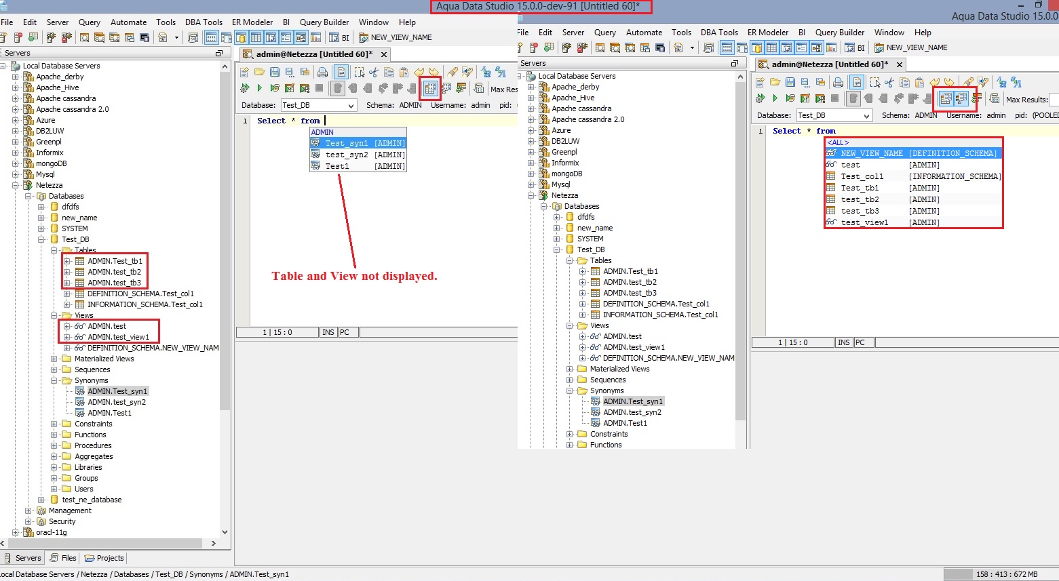Click the New Script icon in right window's editor toolbar
Image resolution: width=1059 pixels, height=581 pixels.
pos(760,82)
